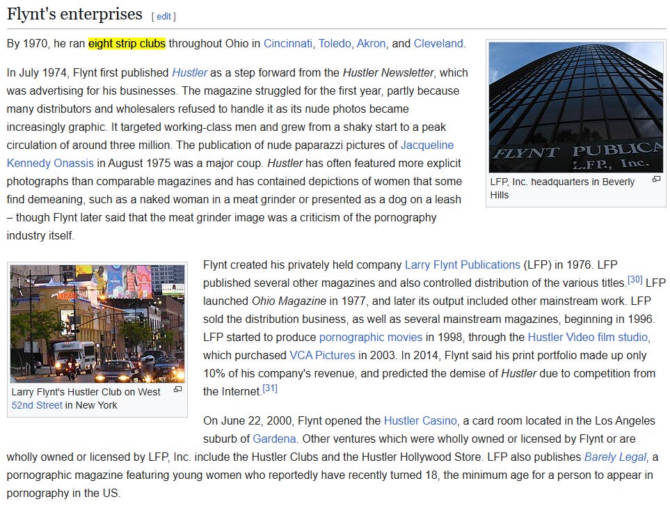Image resolution: width=670 pixels, height=513 pixels.
Task: Open the Cleveland link
Action: (438, 44)
